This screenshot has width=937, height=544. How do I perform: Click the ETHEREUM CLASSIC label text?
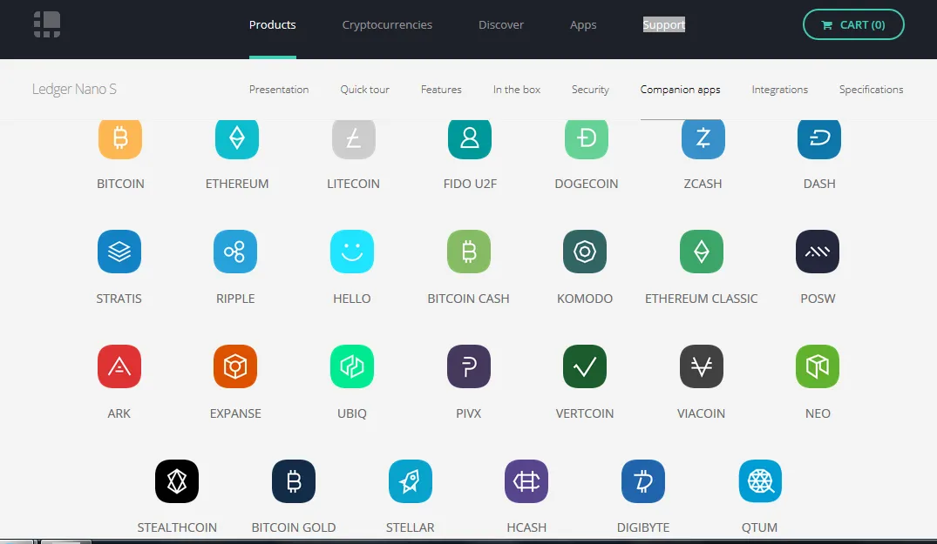click(702, 299)
